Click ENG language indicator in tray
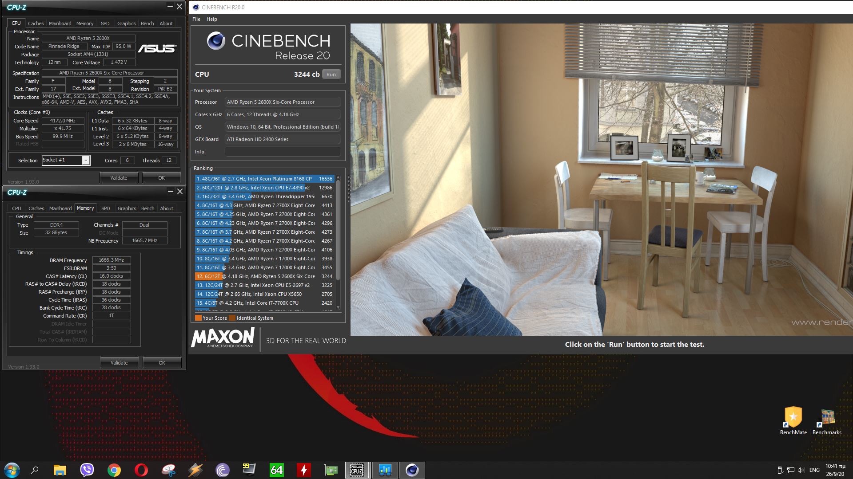The image size is (853, 479). [x=814, y=470]
